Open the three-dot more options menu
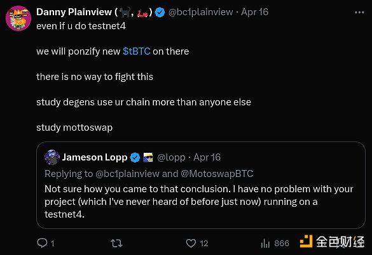 (359, 12)
